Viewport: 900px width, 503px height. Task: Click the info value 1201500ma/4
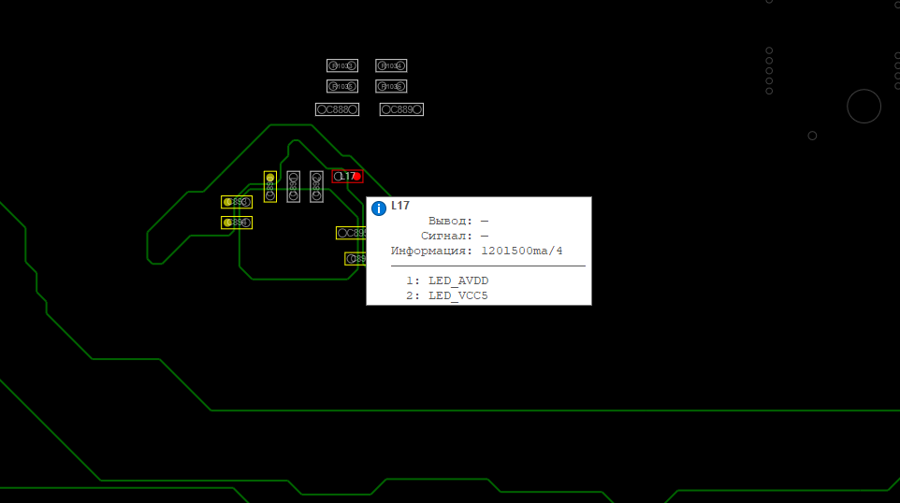point(522,251)
